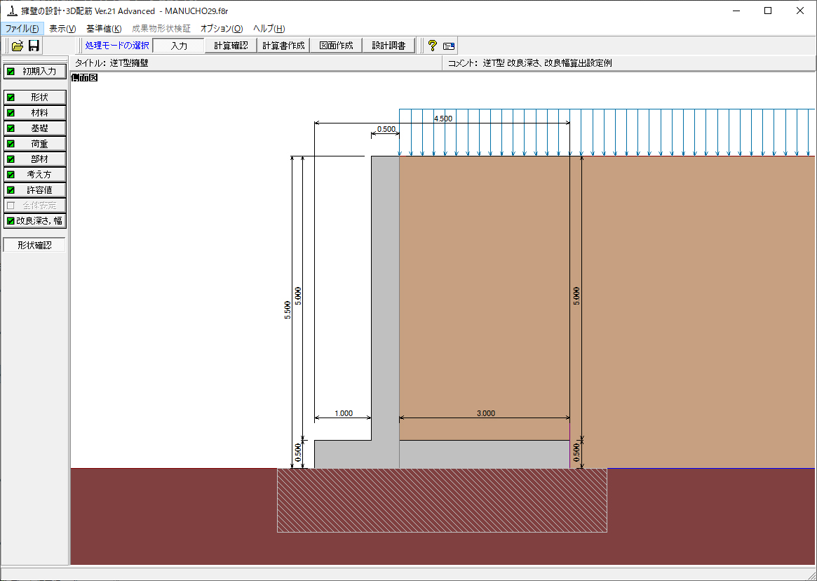817x581 pixels.
Task: Select the 設計調書 mode tab
Action: [389, 46]
